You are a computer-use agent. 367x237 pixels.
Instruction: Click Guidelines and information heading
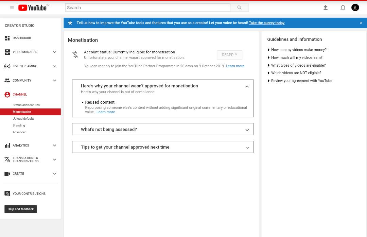pyautogui.click(x=294, y=39)
